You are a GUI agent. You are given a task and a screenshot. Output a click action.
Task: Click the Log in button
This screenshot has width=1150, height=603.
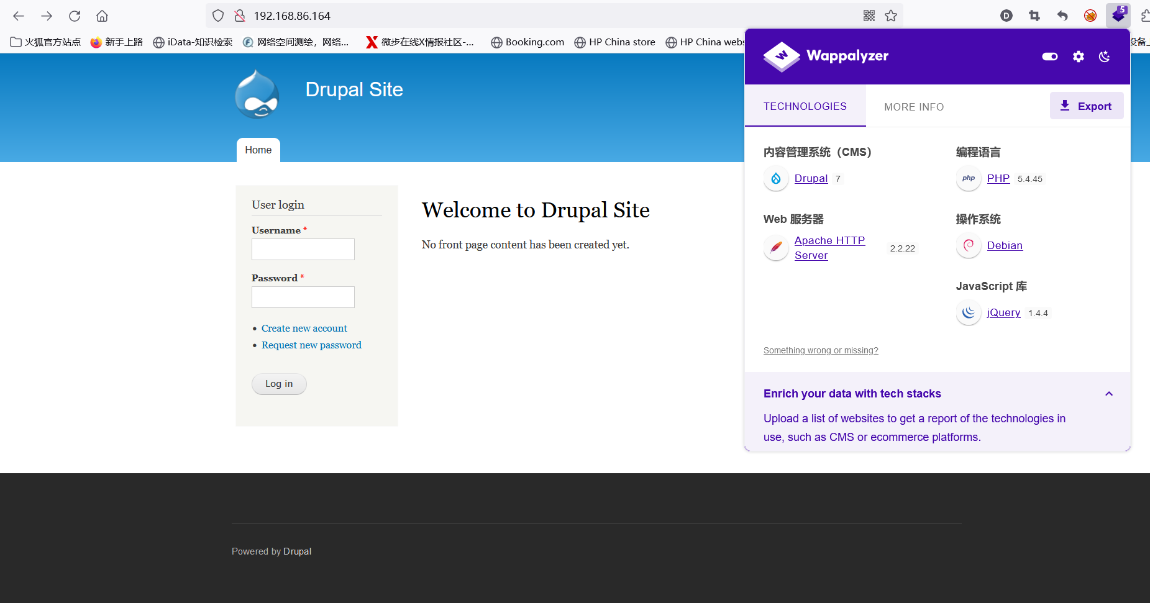click(279, 384)
